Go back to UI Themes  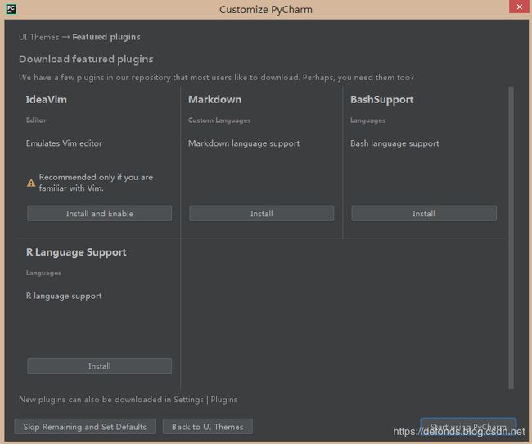208,427
